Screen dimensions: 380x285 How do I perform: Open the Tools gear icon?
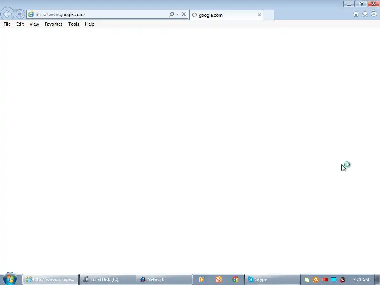point(374,14)
